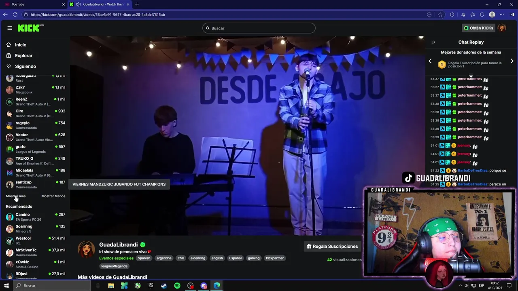Click the Buscar search field on Kick
Screen dimensions: 518x291
[259, 28]
